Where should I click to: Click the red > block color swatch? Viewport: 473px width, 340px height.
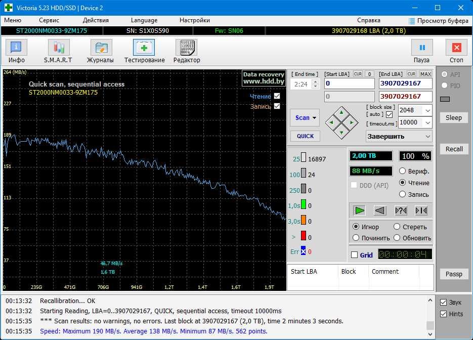pyautogui.click(x=304, y=236)
